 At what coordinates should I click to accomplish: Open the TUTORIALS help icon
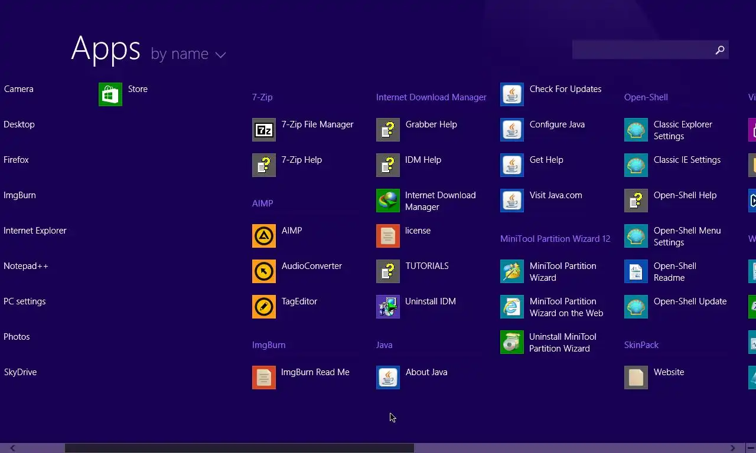pyautogui.click(x=388, y=271)
